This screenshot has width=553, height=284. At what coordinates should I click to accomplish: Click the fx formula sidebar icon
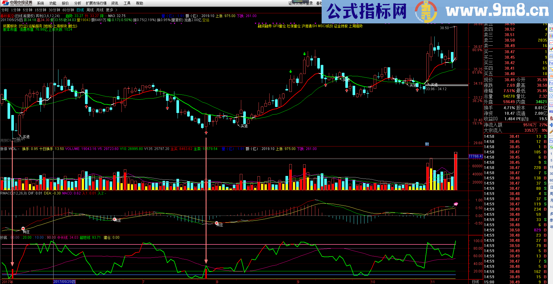click(551, 90)
